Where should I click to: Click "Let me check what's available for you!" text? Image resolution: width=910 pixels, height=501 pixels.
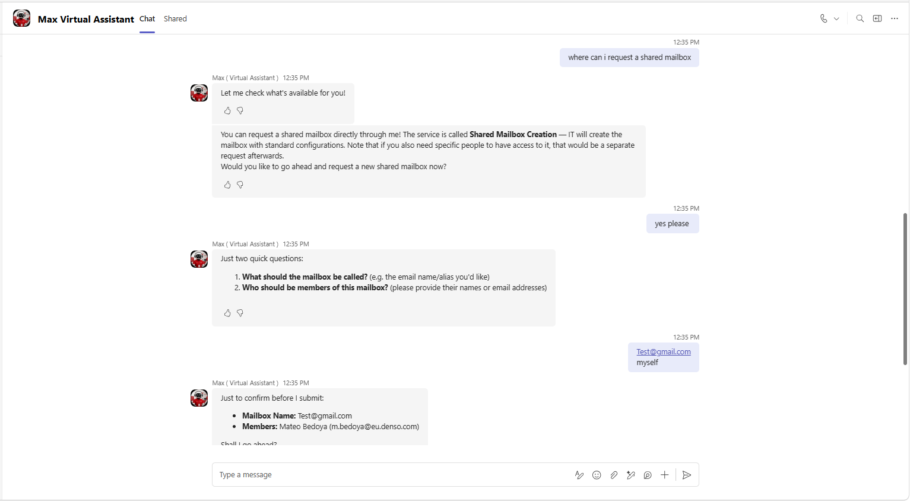[x=283, y=93]
